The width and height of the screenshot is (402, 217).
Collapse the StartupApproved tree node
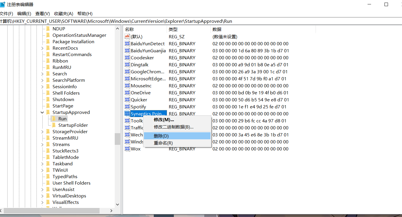(42, 112)
